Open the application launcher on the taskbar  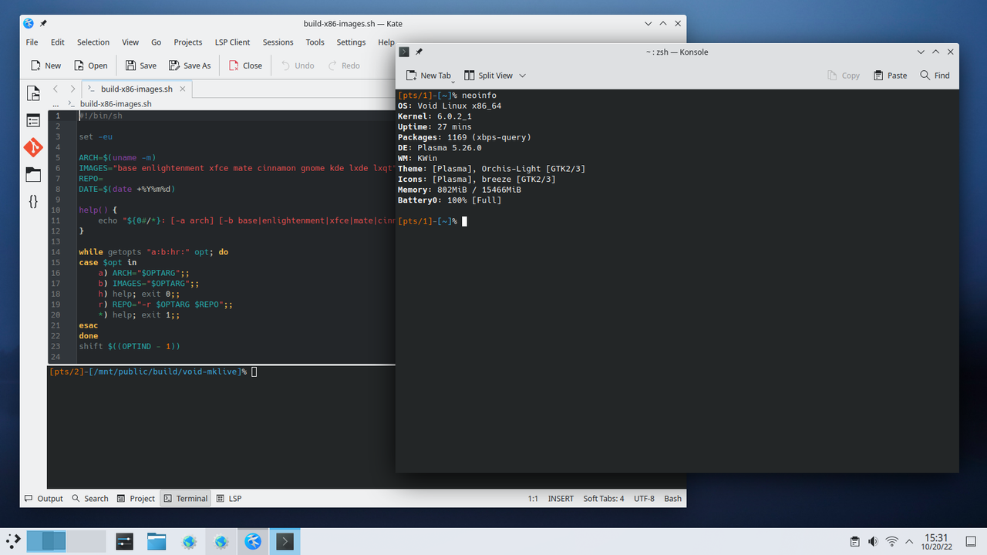(13, 541)
